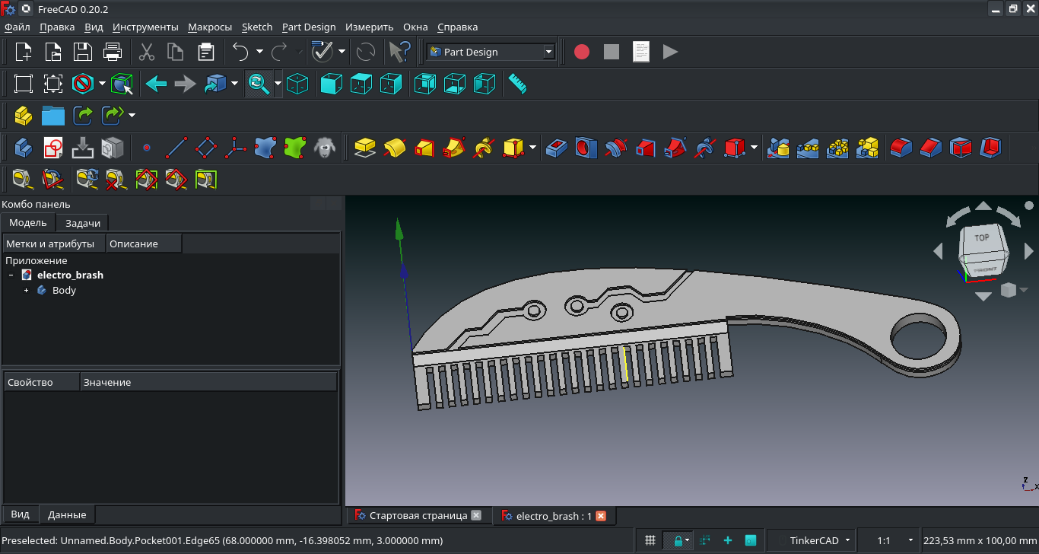
Task: Click the Linear Pattern icon
Action: click(x=808, y=147)
